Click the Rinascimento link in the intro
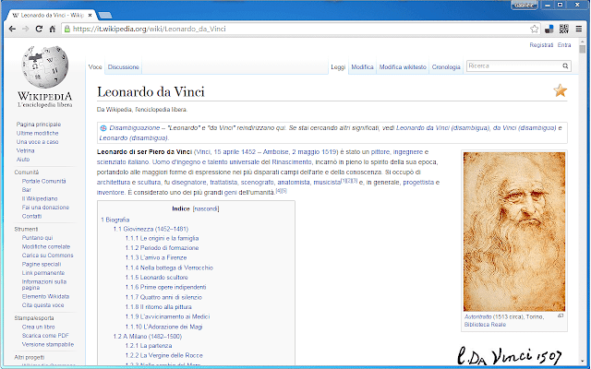 292,162
